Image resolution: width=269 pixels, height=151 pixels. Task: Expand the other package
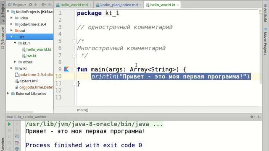[15, 62]
